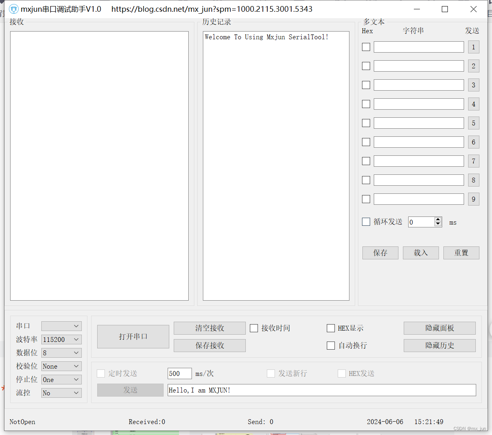This screenshot has height=435, width=492.
Task: Increase loop send interval with up arrow
Action: click(438, 219)
